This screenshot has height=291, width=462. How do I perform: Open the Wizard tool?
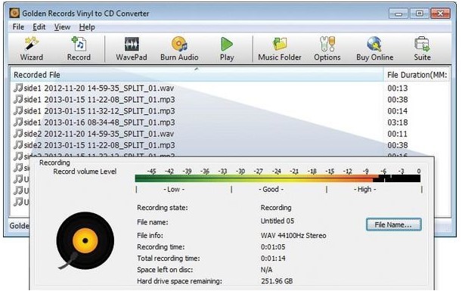(31, 48)
